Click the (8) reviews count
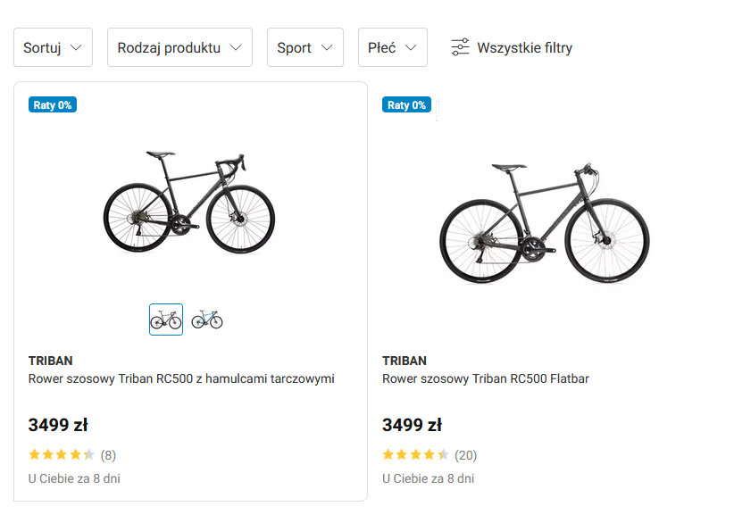Screen dimensions: 734x523 point(108,454)
